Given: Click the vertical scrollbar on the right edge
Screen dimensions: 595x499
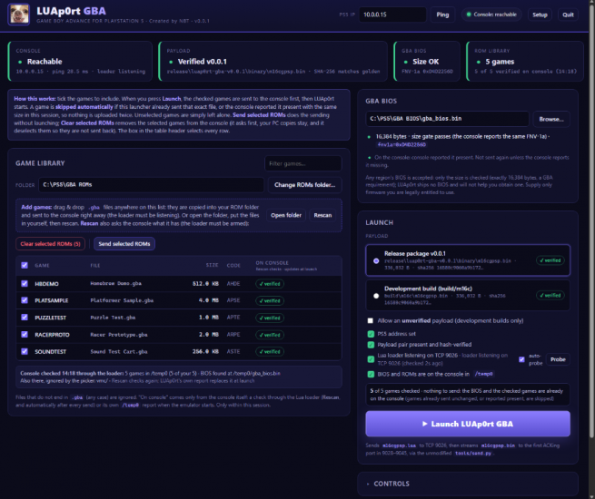Looking at the screenshot, I should tap(592, 220).
